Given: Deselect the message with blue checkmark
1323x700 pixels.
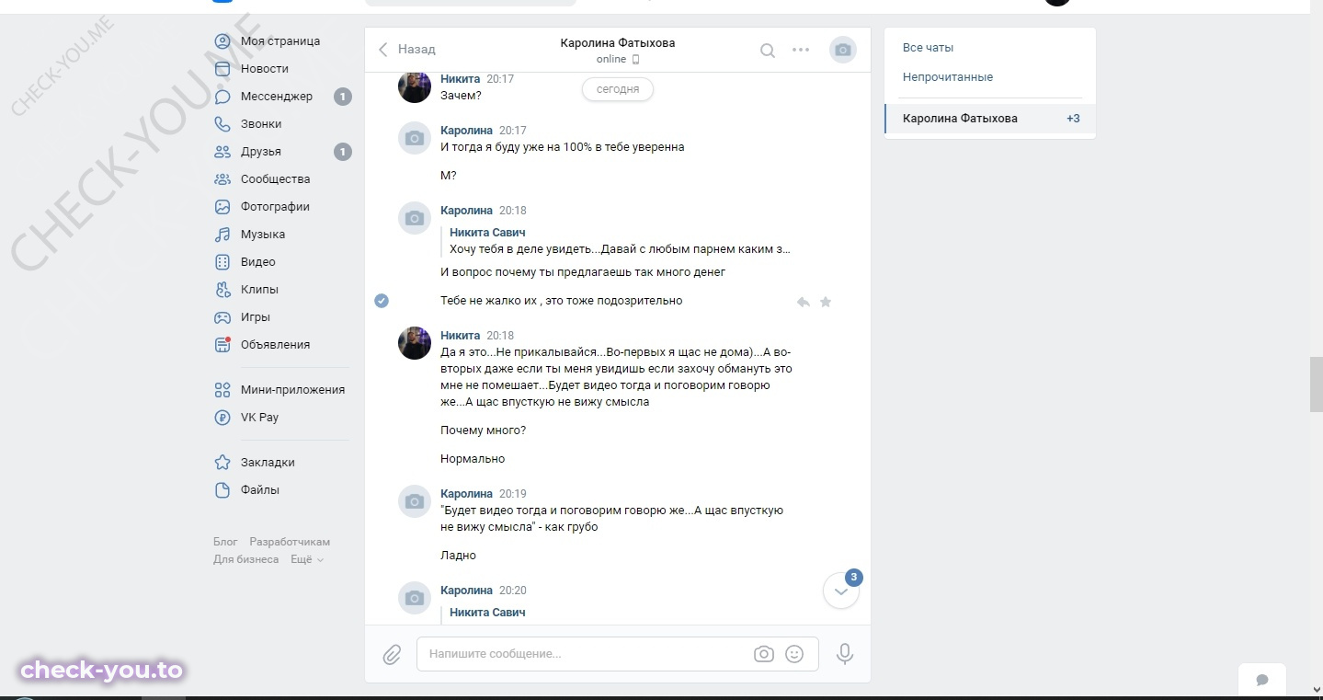Looking at the screenshot, I should (x=382, y=301).
